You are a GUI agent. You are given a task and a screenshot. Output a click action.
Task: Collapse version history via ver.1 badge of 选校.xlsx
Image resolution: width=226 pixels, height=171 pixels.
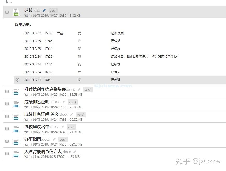[53, 11]
